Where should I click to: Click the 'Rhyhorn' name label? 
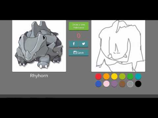[x=39, y=76]
